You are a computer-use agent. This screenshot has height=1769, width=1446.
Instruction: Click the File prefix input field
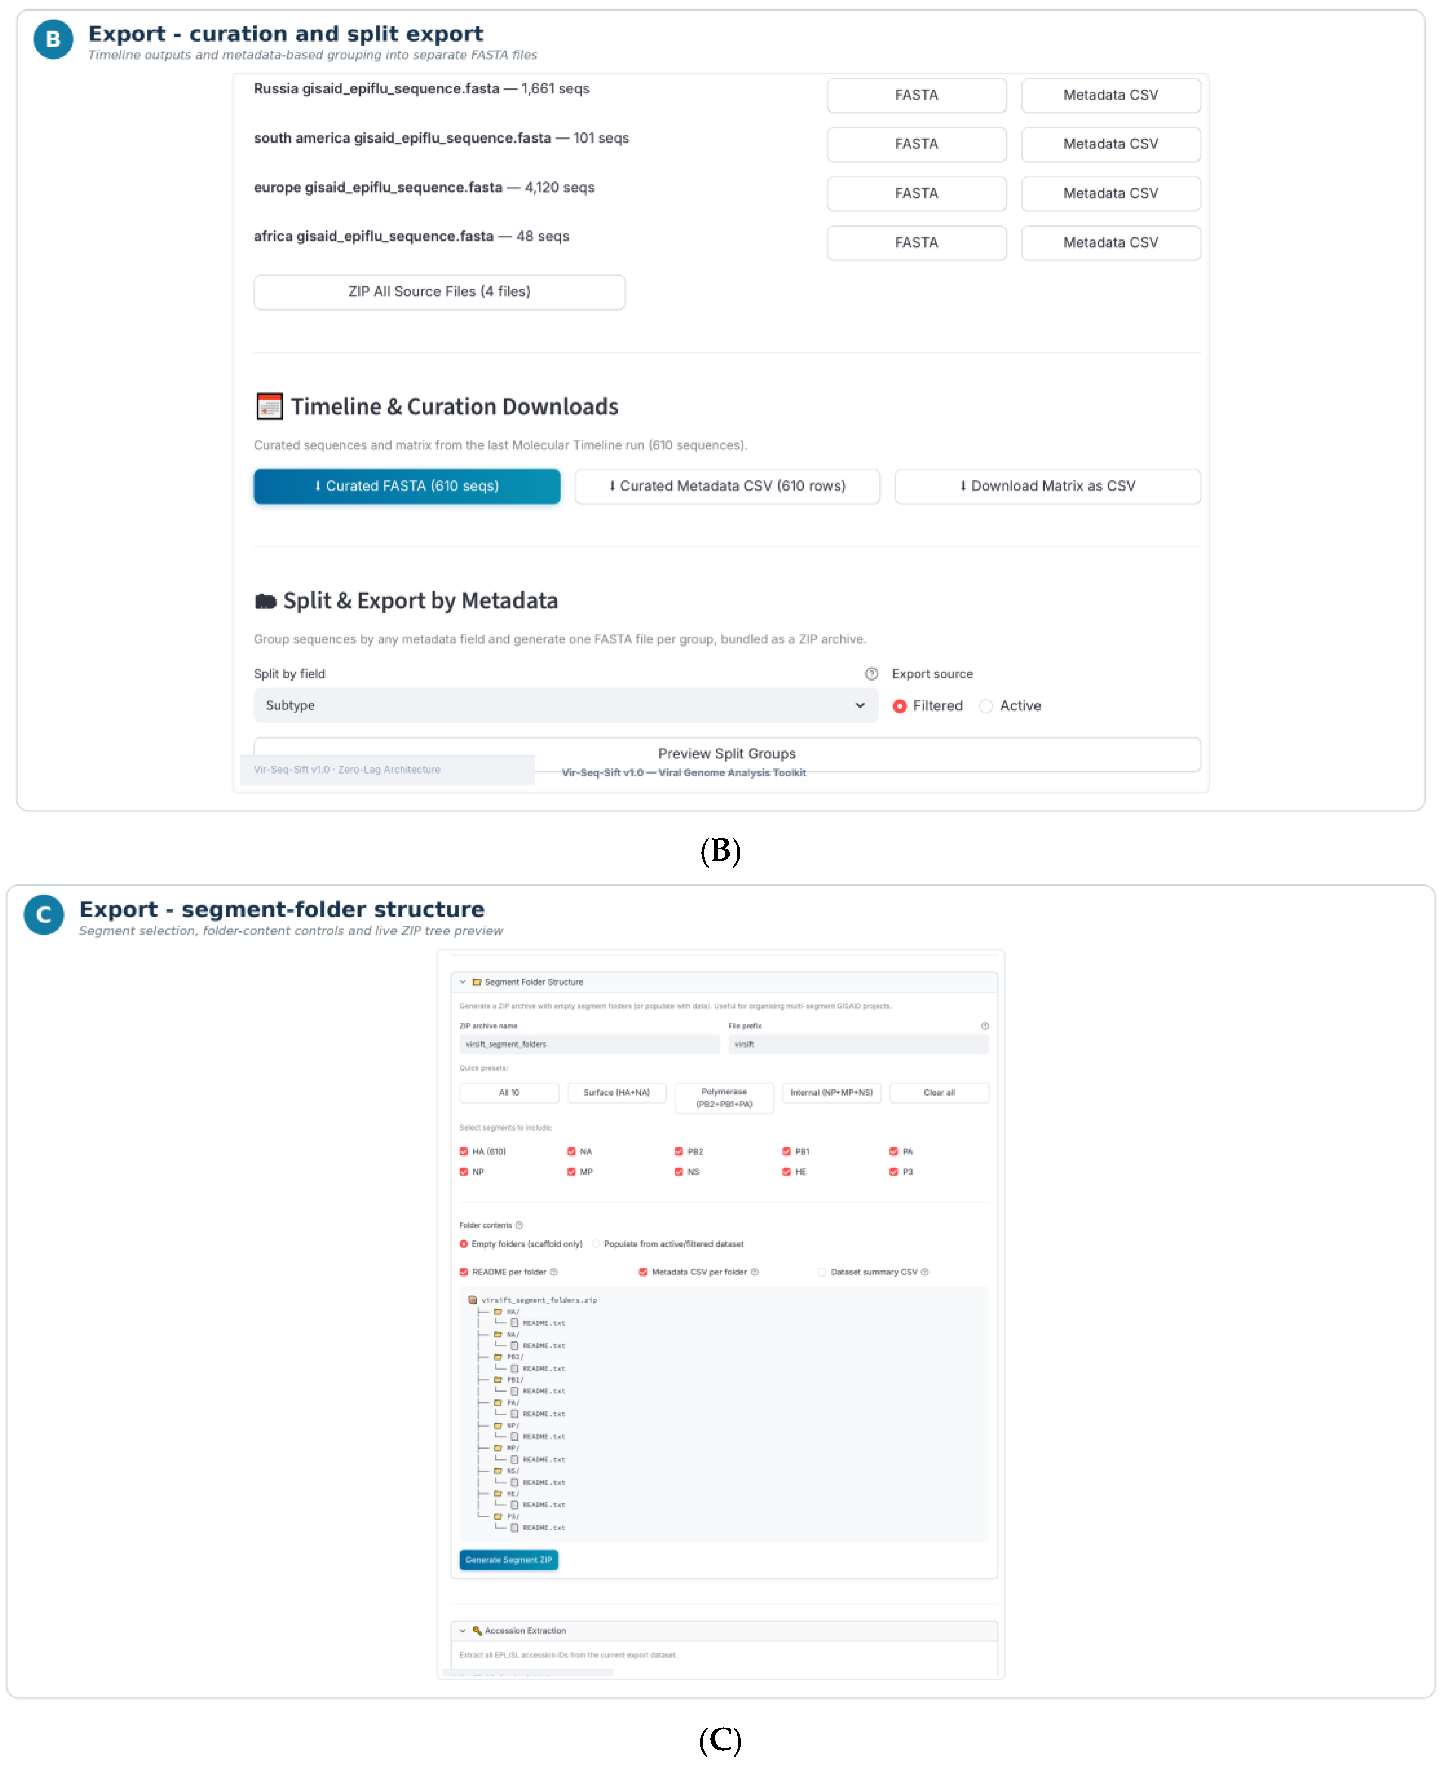(x=858, y=1045)
